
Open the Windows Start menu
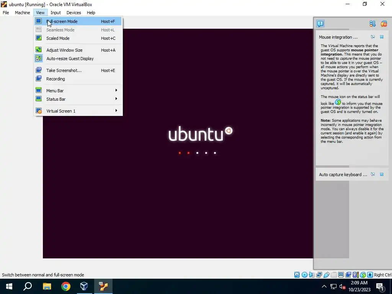tap(9, 286)
